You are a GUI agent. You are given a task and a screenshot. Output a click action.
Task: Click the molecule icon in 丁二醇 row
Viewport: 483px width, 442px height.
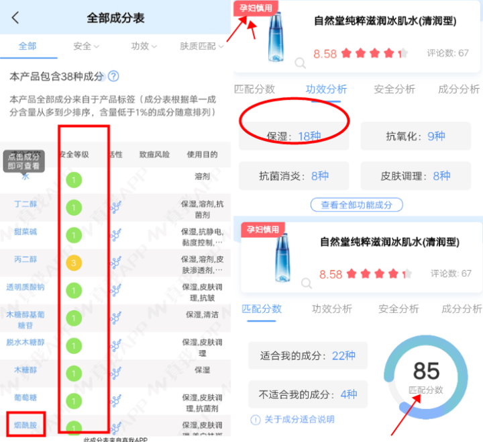[x=115, y=208]
